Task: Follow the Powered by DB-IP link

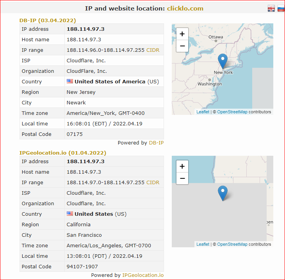Action: pyautogui.click(x=156, y=143)
